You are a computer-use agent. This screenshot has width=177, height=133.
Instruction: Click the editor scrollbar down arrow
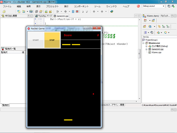click(x=139, y=99)
